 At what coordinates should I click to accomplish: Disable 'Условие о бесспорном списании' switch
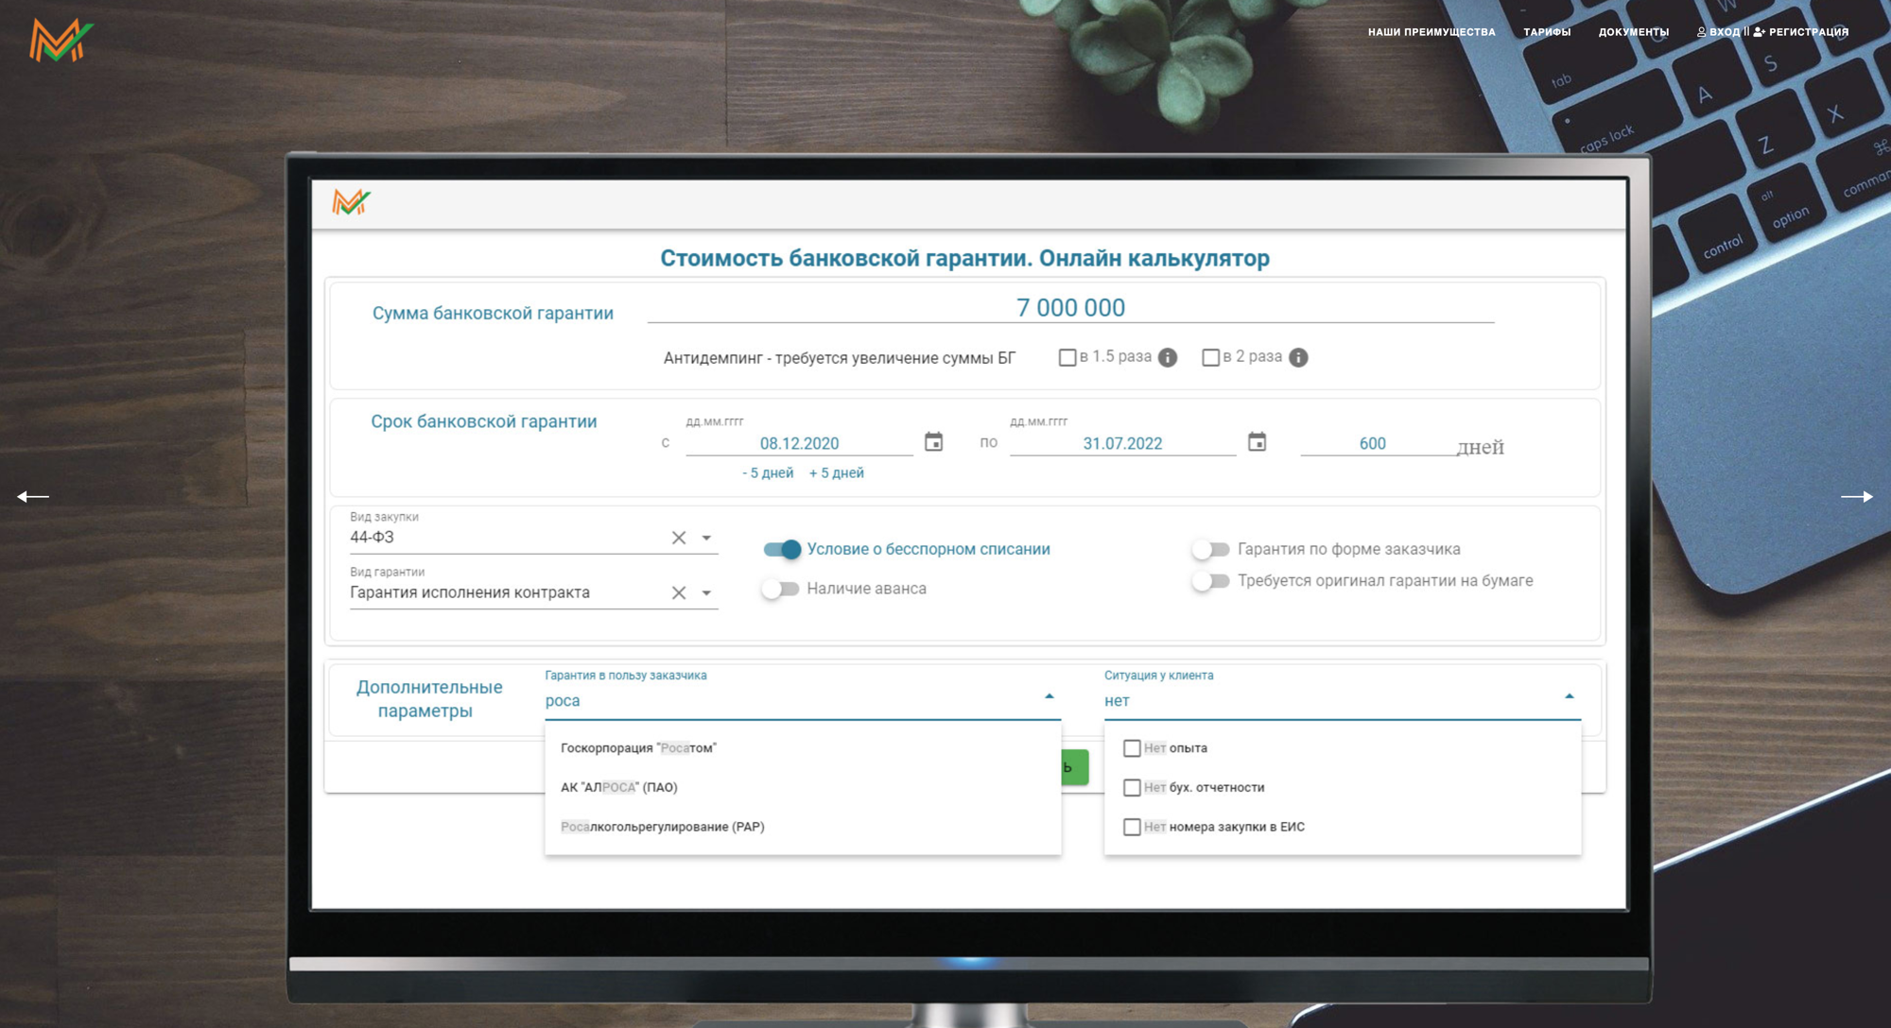coord(783,549)
